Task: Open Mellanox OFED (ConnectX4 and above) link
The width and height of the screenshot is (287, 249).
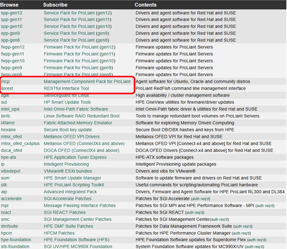Action: pyautogui.click(x=84, y=144)
